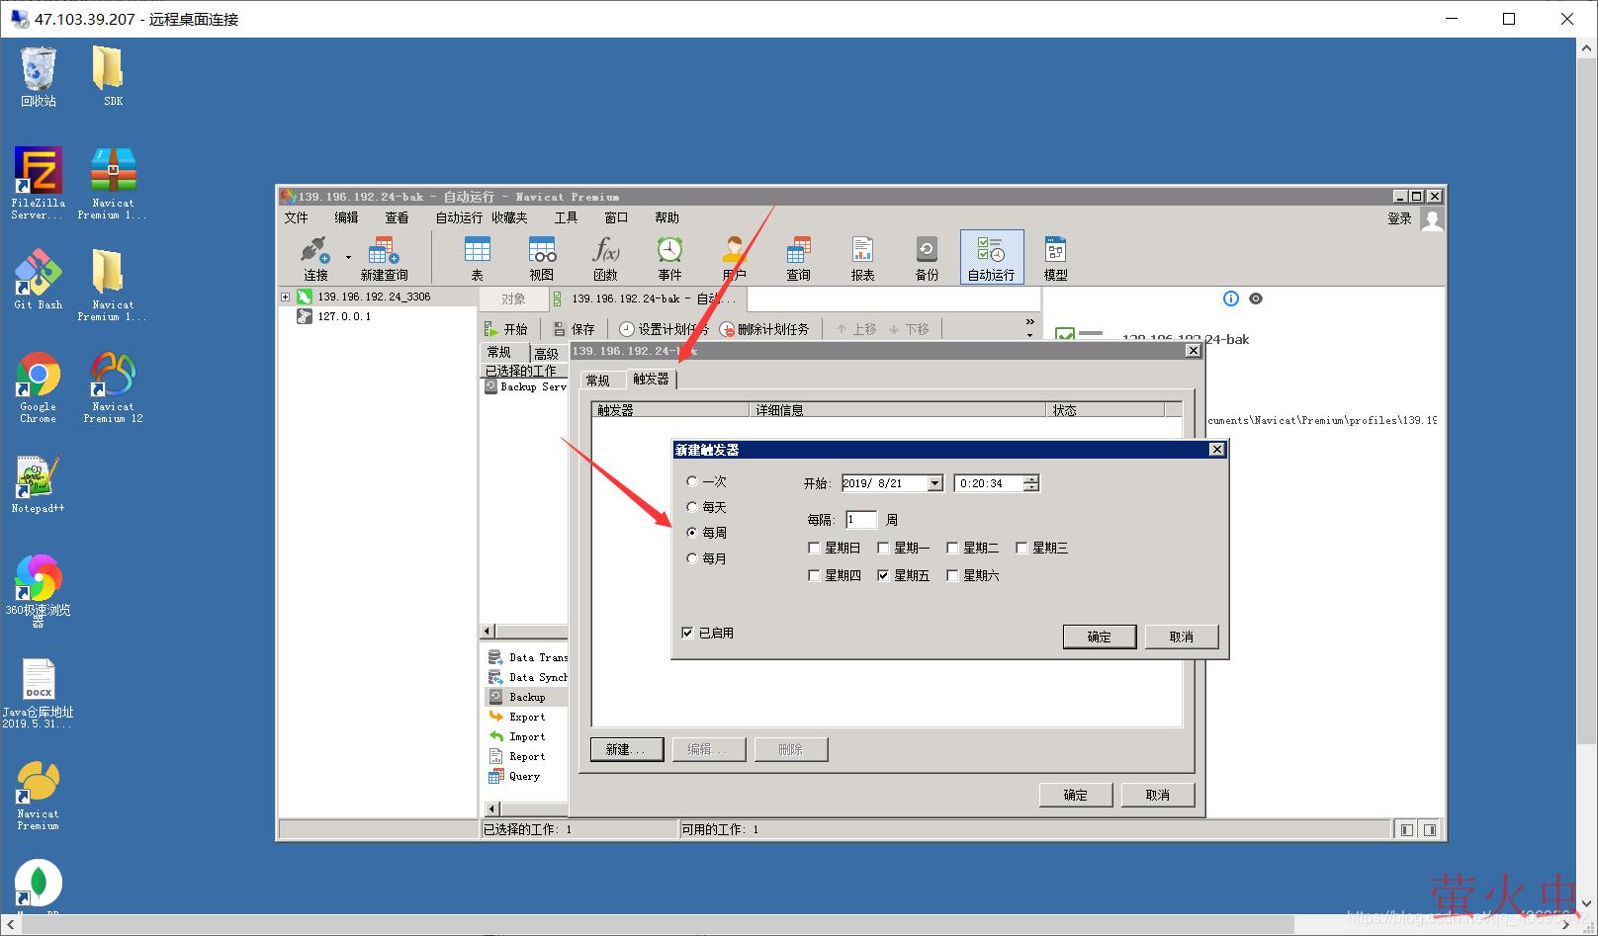1598x936 pixels.
Task: Open the 工具 (Tools) menu
Action: tap(566, 217)
